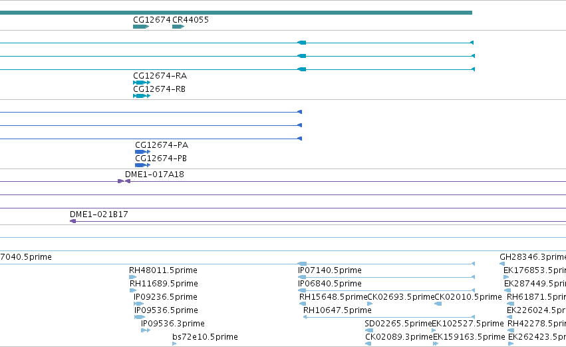Click the RH61871.5prime label
The width and height of the screenshot is (566, 347).
tap(536, 297)
